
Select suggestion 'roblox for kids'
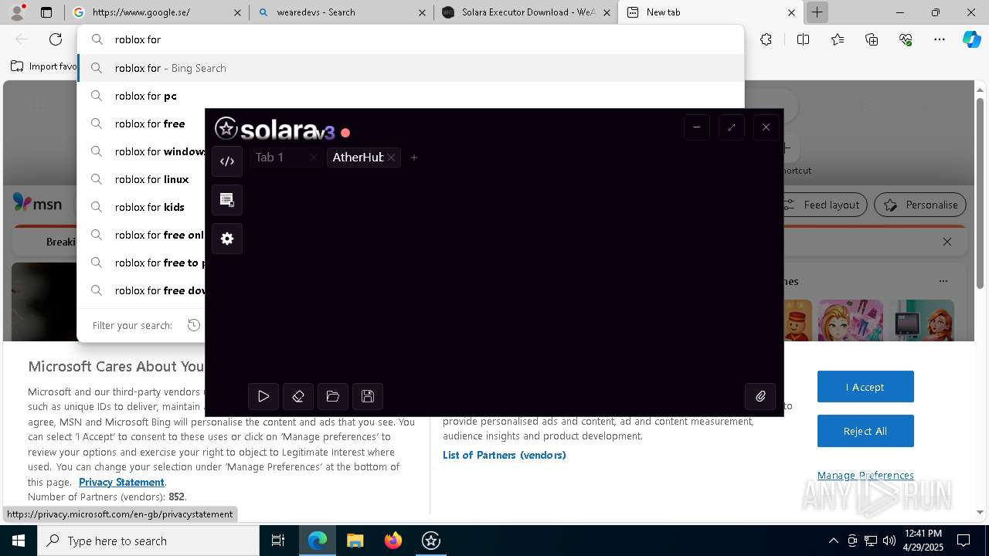[x=141, y=207]
